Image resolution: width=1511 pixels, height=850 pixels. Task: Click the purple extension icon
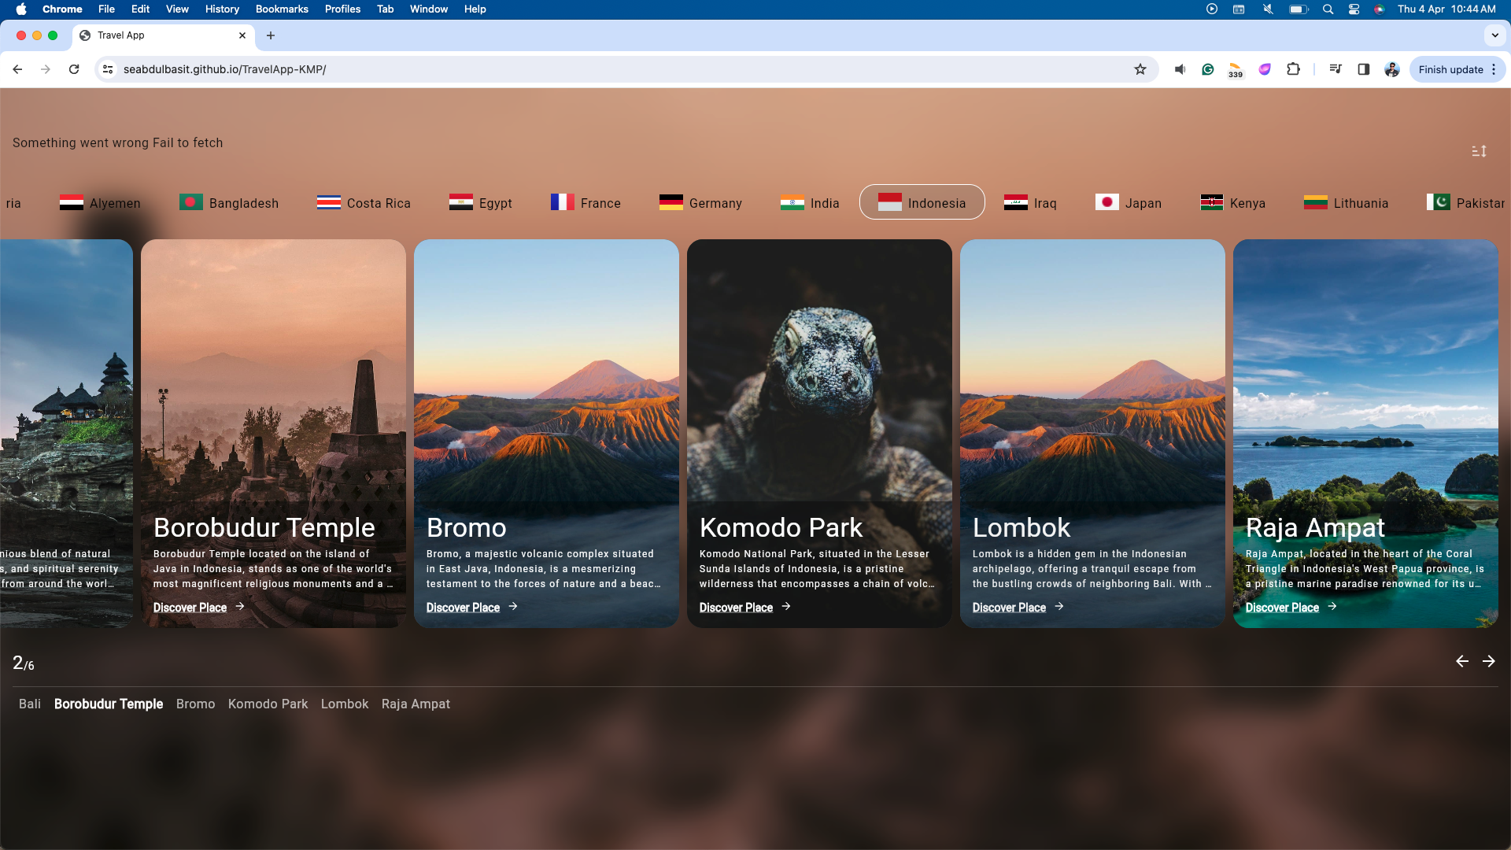click(x=1265, y=69)
